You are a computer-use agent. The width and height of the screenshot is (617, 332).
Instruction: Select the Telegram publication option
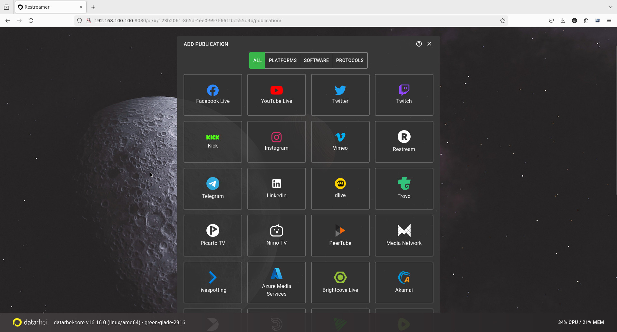click(213, 188)
